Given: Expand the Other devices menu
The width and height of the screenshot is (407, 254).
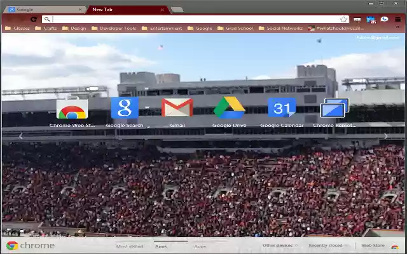Looking at the screenshot, I should click(x=280, y=246).
